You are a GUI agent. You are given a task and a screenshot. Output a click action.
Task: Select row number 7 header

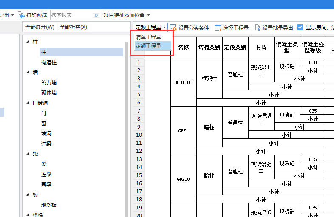(x=139, y=110)
